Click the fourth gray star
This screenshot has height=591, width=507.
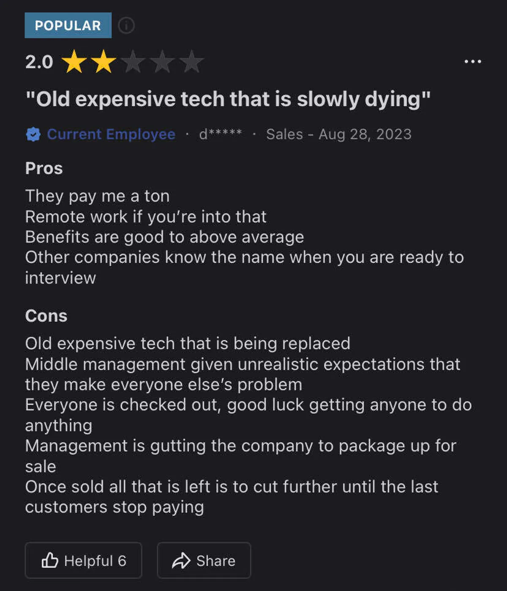pos(162,62)
